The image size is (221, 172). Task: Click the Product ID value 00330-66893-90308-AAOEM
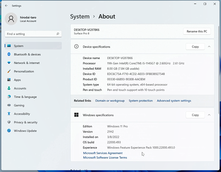126,79
